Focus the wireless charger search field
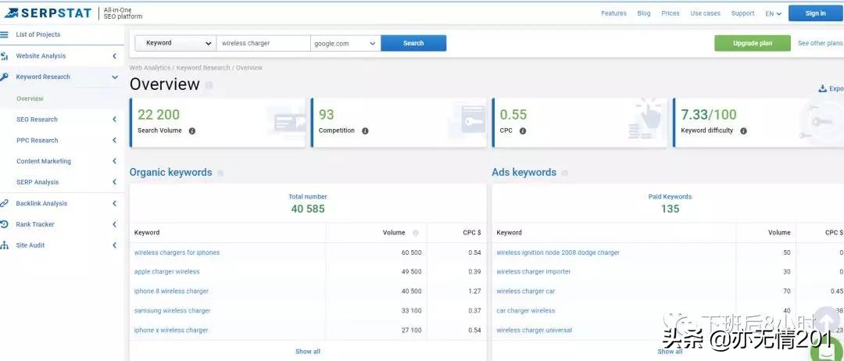Image resolution: width=844 pixels, height=361 pixels. pyautogui.click(x=263, y=43)
